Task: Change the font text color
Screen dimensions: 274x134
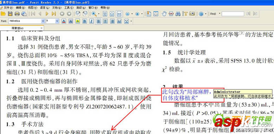Action: click(x=64, y=21)
